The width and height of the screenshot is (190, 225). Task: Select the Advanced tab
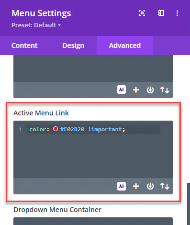pos(125,45)
